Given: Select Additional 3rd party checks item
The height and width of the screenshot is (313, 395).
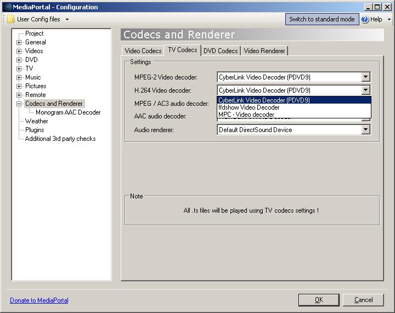Looking at the screenshot, I should coord(60,139).
